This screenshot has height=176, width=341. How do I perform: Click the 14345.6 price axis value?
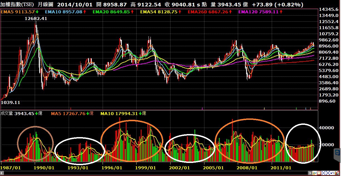pyautogui.click(x=328, y=9)
